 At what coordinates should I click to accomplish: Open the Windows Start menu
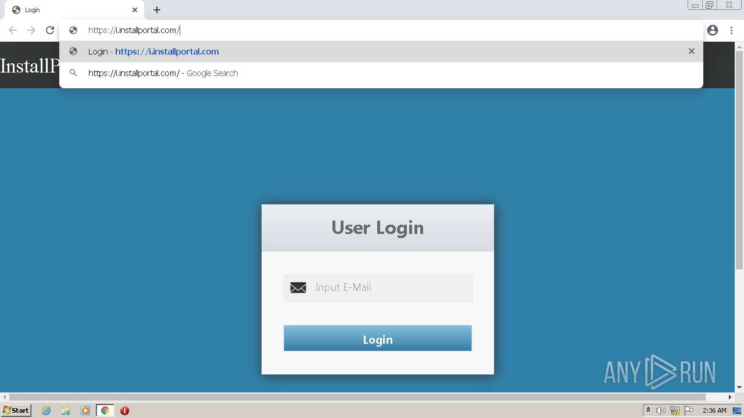pos(16,410)
